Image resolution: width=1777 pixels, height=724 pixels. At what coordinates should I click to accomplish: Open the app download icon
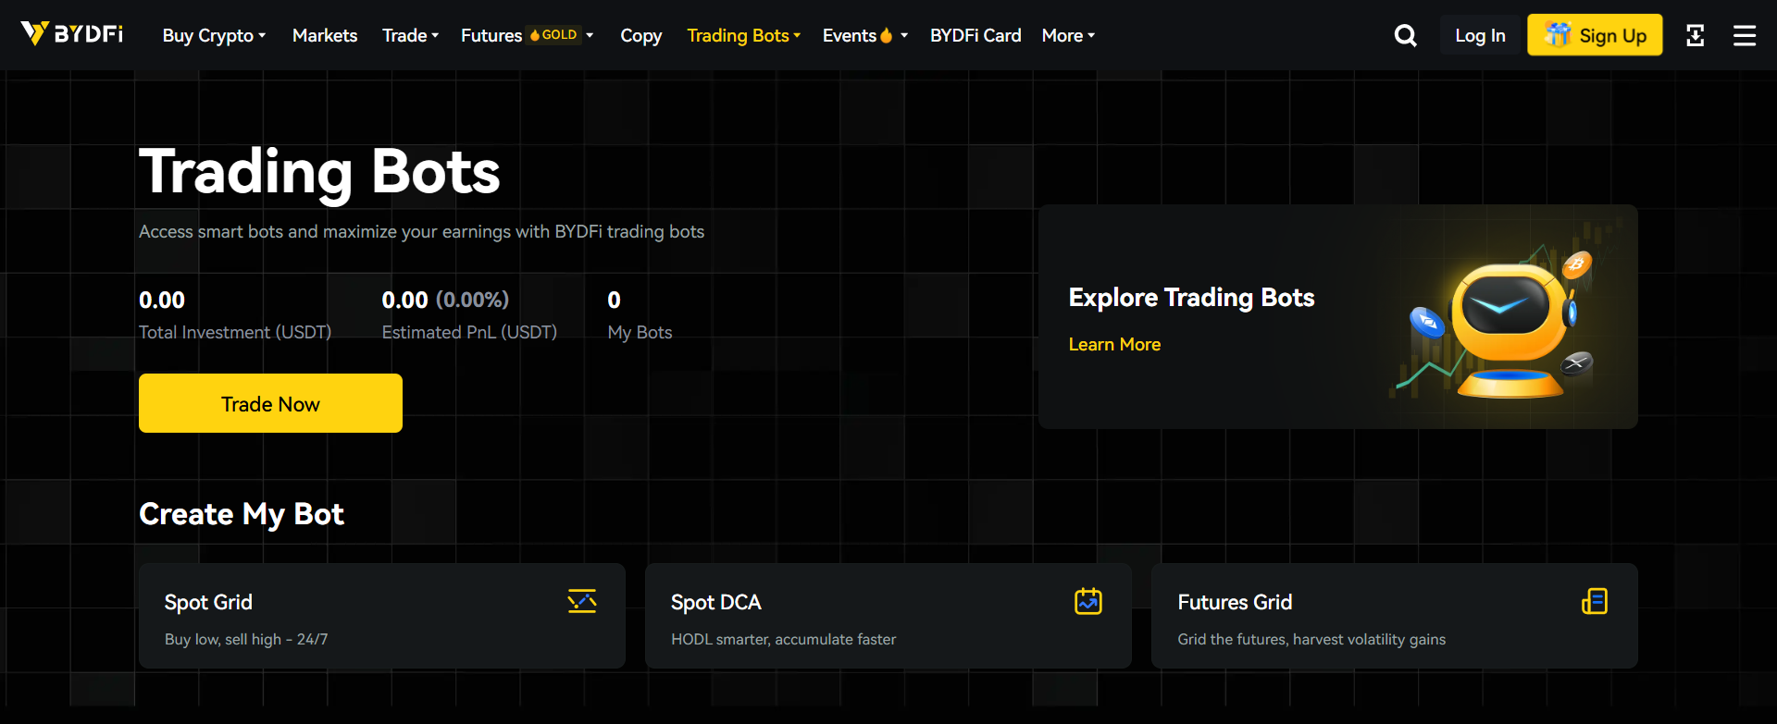coord(1695,35)
